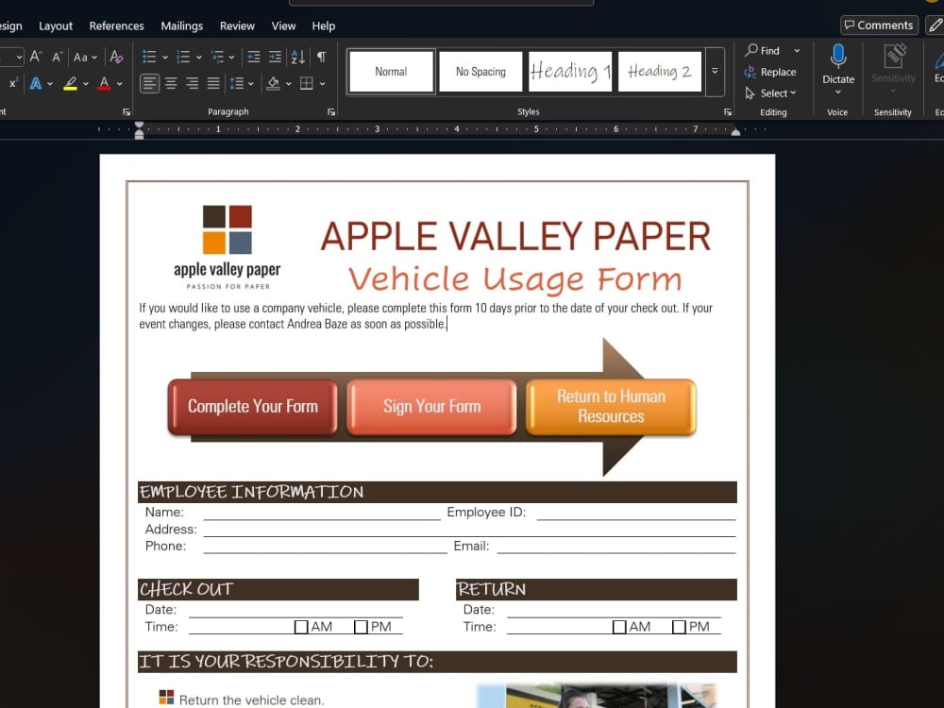The height and width of the screenshot is (708, 944).
Task: Click the Sign Your Form graphic
Action: coord(431,407)
